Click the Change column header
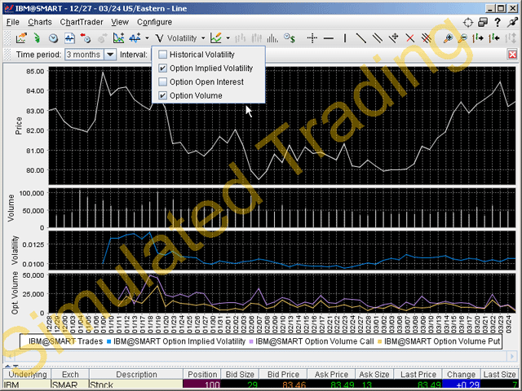522x391 pixels. (x=461, y=375)
